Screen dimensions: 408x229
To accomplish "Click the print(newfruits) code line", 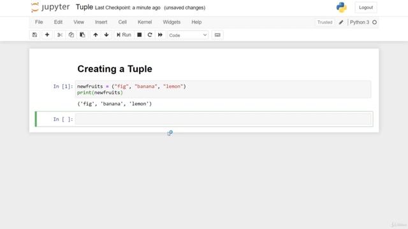I will (x=100, y=93).
